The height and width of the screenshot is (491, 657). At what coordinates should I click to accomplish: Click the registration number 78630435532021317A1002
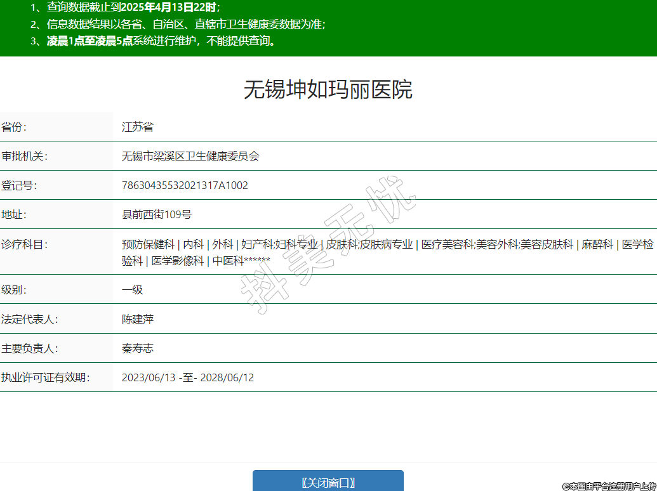pyautogui.click(x=185, y=185)
